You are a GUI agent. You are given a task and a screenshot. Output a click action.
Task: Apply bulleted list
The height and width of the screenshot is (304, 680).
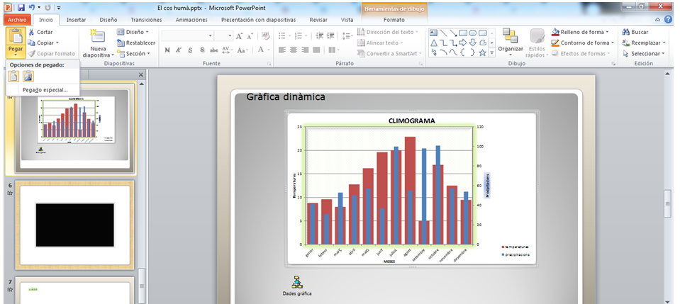pos(284,36)
